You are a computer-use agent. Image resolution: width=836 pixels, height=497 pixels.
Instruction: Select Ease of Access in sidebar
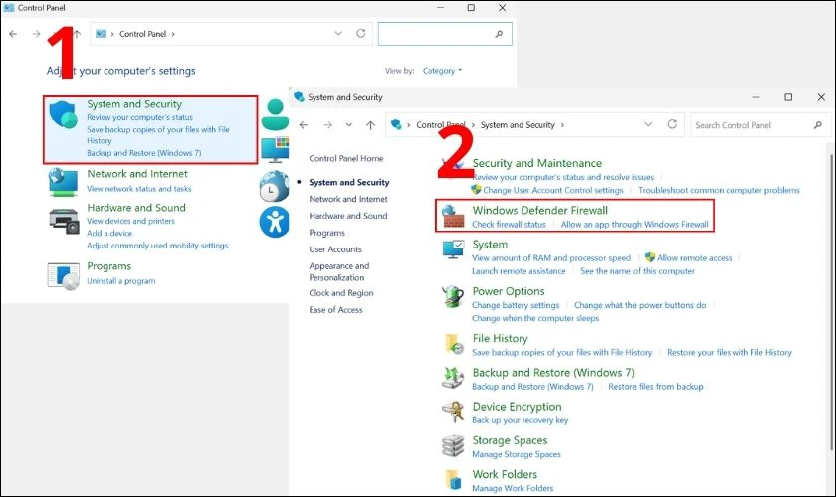336,310
